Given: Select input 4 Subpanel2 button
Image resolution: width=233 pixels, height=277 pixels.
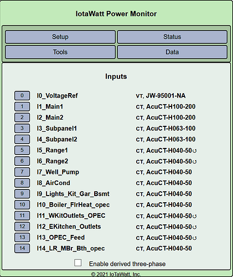Looking at the screenshot, I should [22, 139].
